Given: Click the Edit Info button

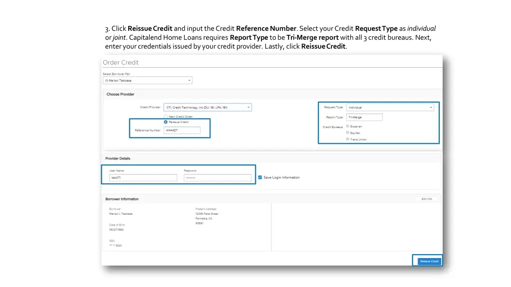Looking at the screenshot, I should (x=427, y=198).
